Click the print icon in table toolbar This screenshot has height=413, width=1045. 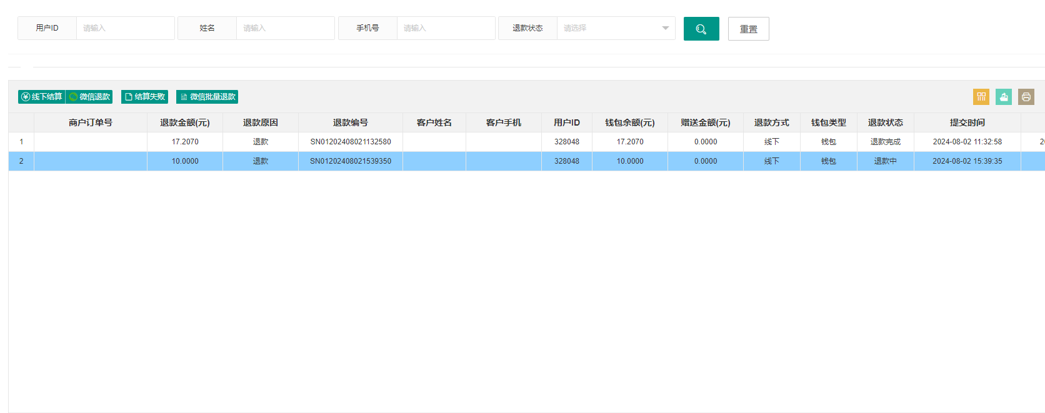(1026, 97)
